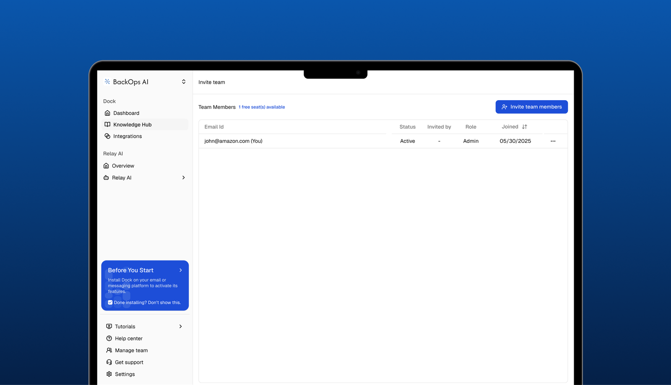The image size is (671, 385).
Task: Click the Integrations link icon
Action: [107, 136]
